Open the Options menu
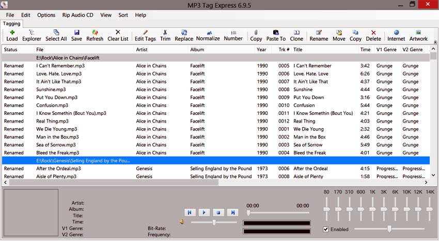 (46, 15)
